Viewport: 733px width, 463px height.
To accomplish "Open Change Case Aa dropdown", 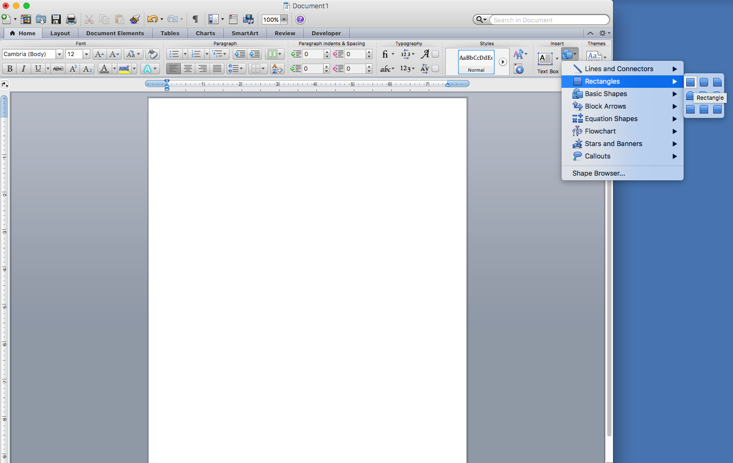I will pyautogui.click(x=134, y=54).
